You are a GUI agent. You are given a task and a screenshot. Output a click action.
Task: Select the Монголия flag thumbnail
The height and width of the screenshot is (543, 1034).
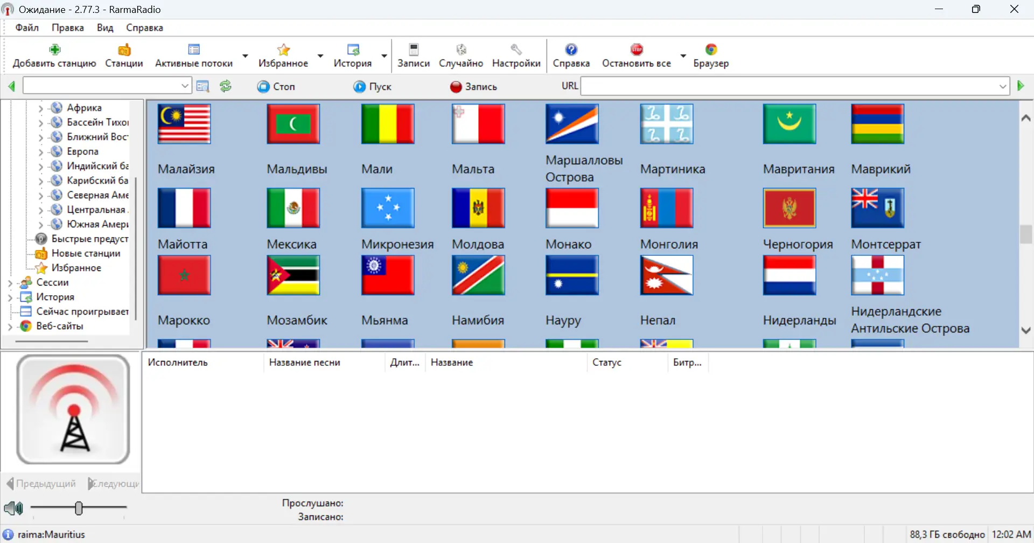tap(666, 208)
